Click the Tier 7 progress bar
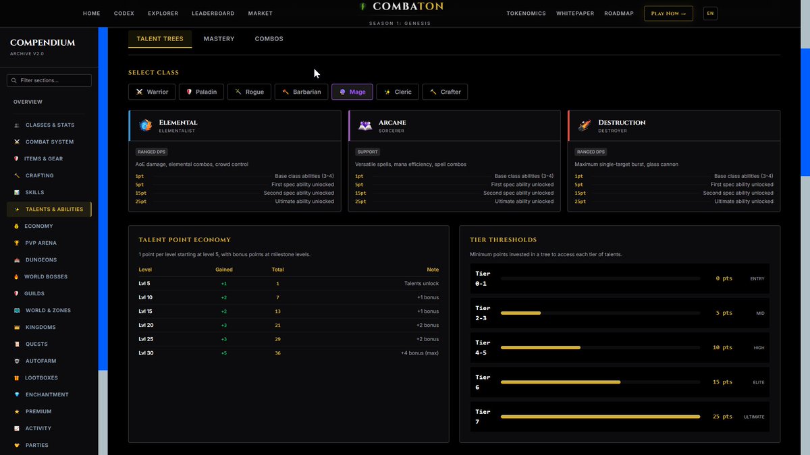810x455 pixels. (x=600, y=417)
